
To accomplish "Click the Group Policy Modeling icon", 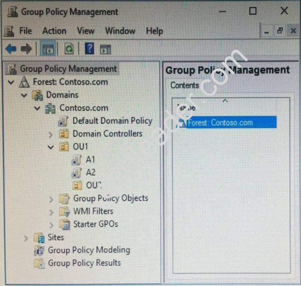I will tap(39, 250).
